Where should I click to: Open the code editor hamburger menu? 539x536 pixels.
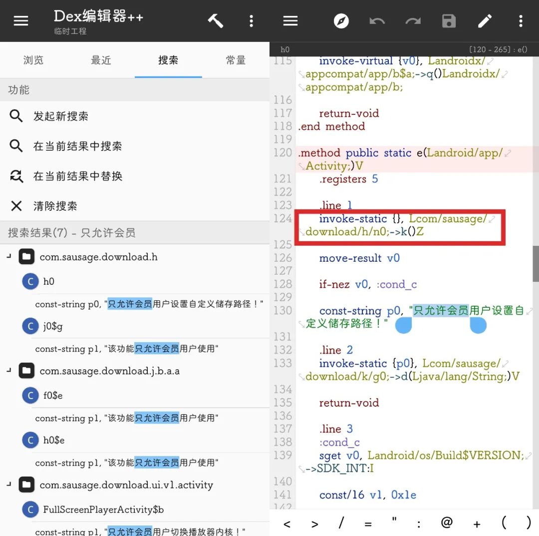(x=290, y=21)
